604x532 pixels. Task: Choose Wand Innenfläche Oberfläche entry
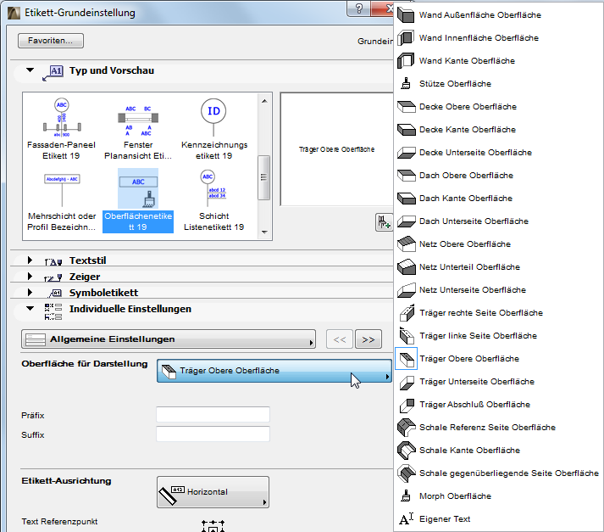tap(498, 38)
